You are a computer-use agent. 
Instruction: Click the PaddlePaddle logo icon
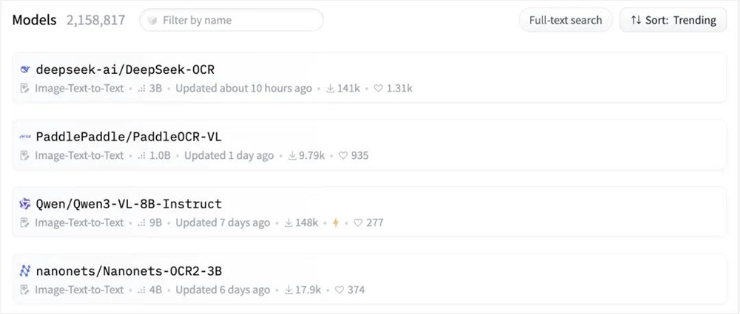tap(25, 137)
